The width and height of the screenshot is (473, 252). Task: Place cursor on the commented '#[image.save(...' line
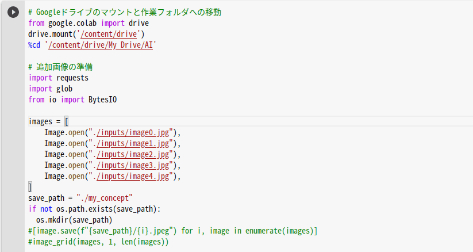[173, 231]
